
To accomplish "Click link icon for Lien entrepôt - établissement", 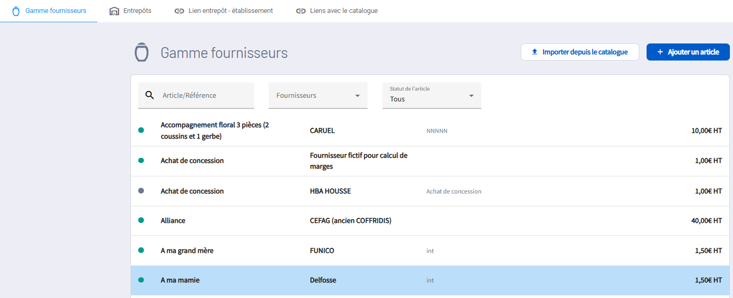I will tap(179, 11).
